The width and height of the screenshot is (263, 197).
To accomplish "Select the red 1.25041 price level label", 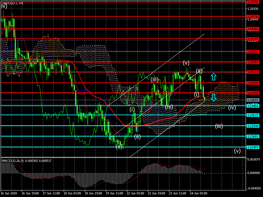I will (x=253, y=83).
